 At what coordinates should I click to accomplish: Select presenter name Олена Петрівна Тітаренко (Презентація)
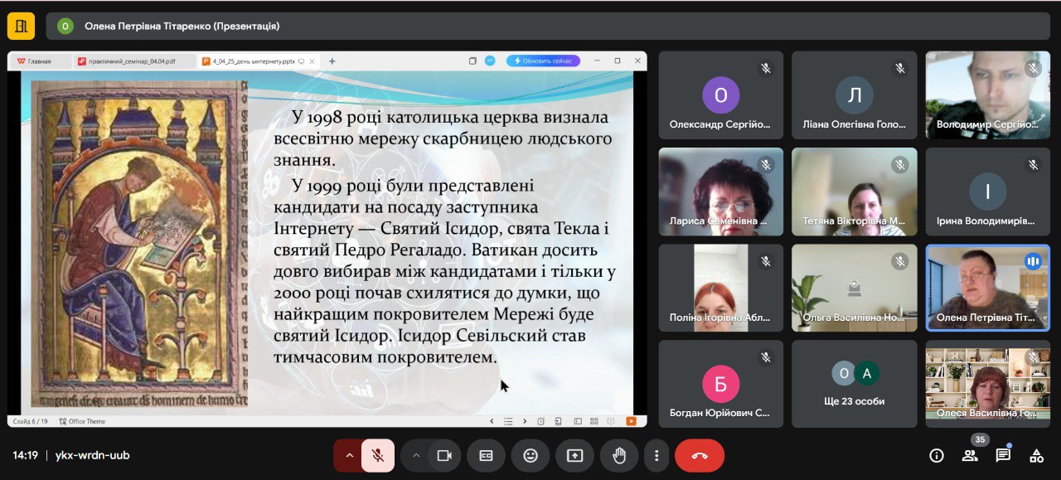(x=182, y=26)
